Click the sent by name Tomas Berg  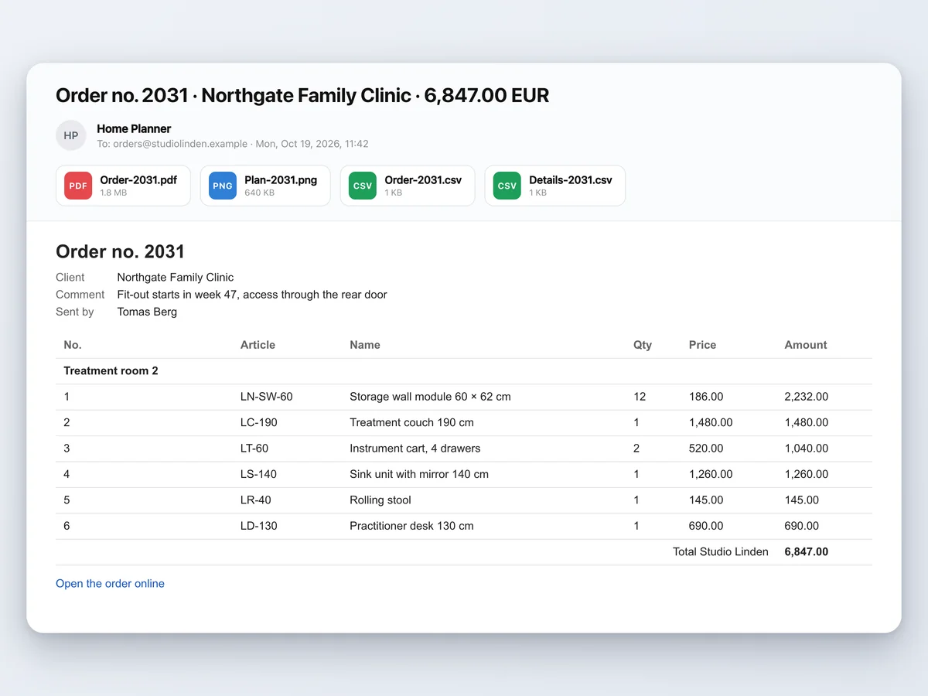(x=147, y=312)
